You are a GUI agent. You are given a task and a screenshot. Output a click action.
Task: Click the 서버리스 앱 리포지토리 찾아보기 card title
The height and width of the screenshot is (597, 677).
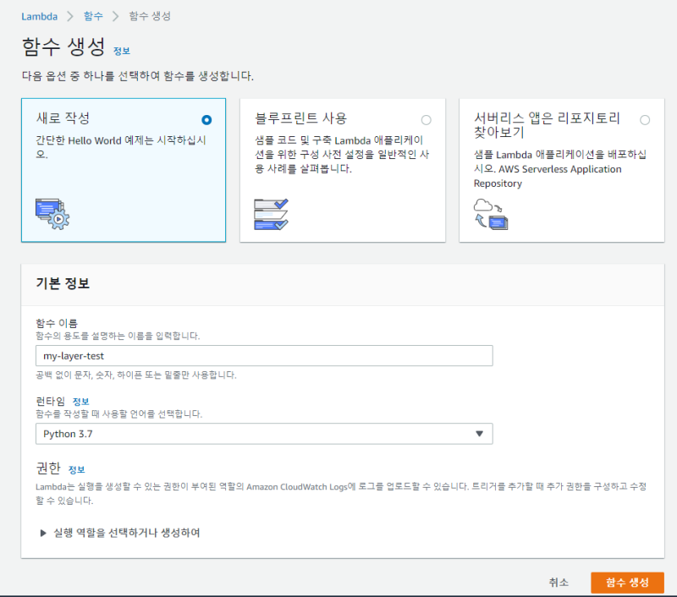tap(547, 125)
